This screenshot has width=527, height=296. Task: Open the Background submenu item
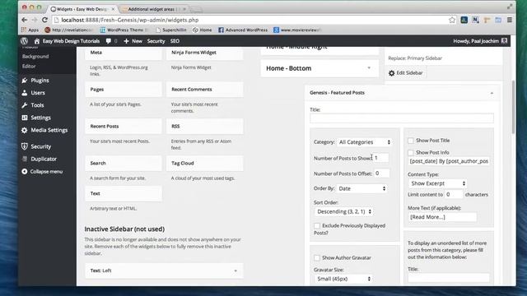tap(35, 57)
